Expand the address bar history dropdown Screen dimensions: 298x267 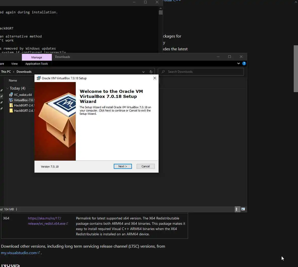click(x=143, y=72)
